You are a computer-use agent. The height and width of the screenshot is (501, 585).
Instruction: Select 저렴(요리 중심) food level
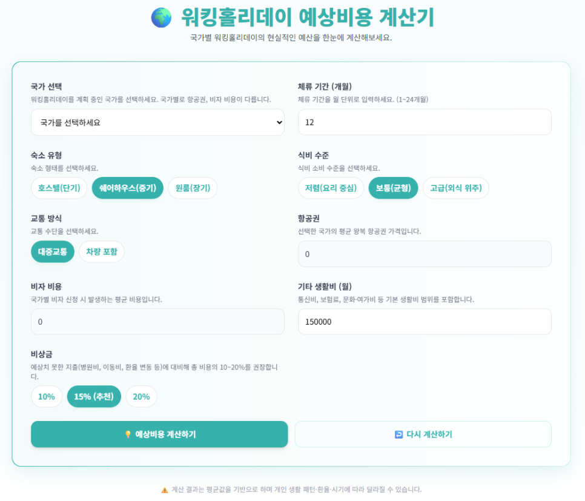(x=331, y=188)
